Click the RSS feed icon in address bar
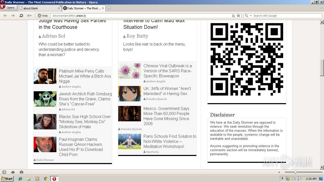 233,16
